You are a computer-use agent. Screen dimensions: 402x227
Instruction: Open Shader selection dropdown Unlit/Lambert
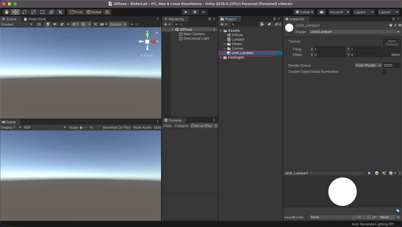[355, 32]
